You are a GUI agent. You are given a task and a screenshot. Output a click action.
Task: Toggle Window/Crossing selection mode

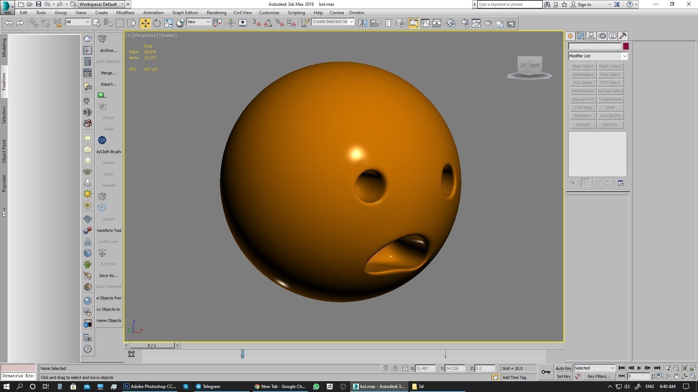pos(131,23)
